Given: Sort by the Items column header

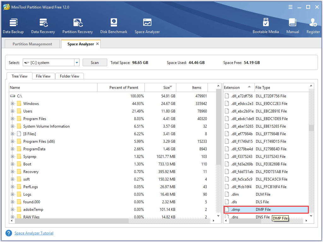Looking at the screenshot, I should tap(192, 88).
